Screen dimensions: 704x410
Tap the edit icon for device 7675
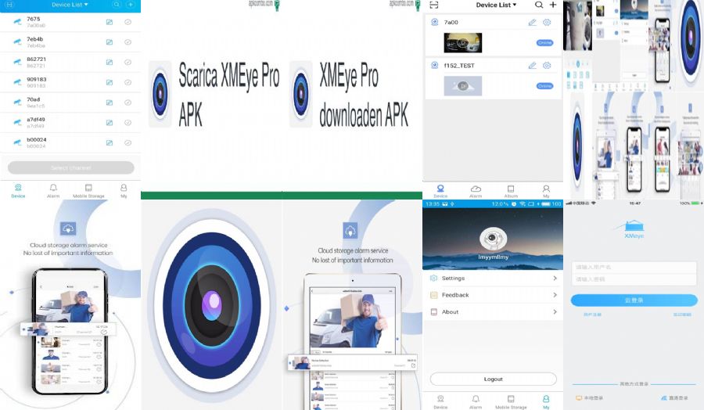point(110,22)
